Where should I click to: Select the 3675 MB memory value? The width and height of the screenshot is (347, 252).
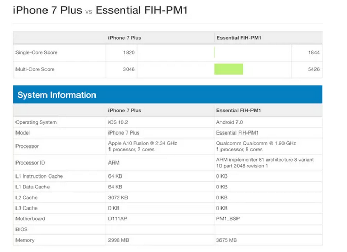tap(227, 240)
